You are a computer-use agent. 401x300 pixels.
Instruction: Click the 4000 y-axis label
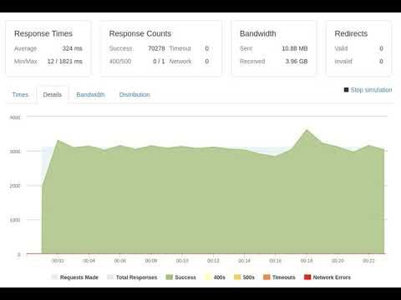pyautogui.click(x=15, y=117)
